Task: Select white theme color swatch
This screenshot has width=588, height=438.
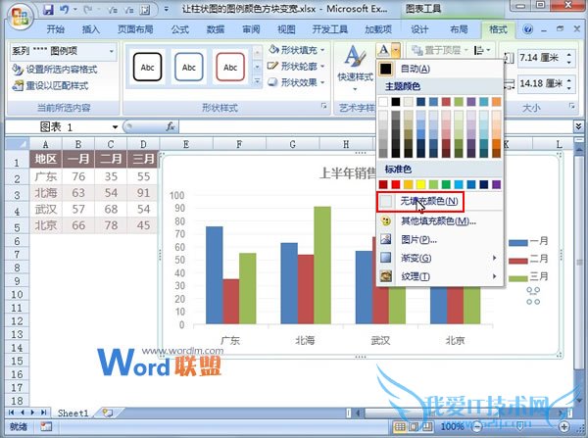Action: (x=383, y=102)
